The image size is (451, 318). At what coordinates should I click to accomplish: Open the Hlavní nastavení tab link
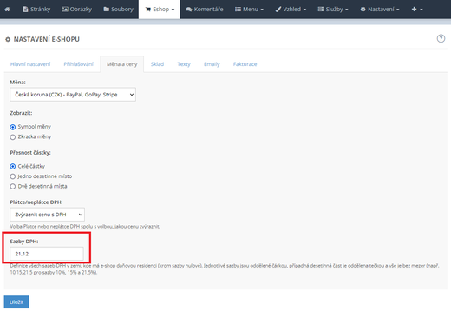[x=30, y=64]
